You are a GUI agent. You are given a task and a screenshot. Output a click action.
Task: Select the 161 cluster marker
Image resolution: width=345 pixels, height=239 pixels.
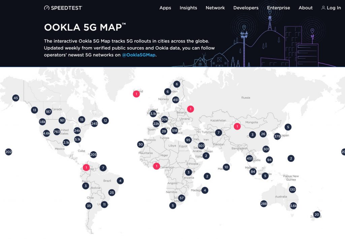coord(62,120)
